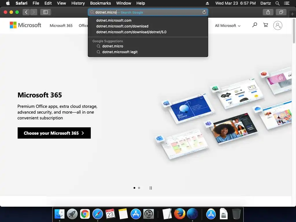Open the Bookmarks menu

pos(100,3)
